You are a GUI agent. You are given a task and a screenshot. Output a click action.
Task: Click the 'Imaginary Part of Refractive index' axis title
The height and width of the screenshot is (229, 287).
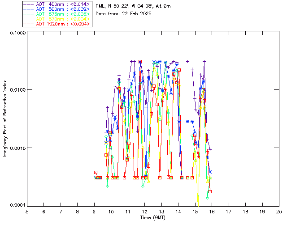point(5,119)
